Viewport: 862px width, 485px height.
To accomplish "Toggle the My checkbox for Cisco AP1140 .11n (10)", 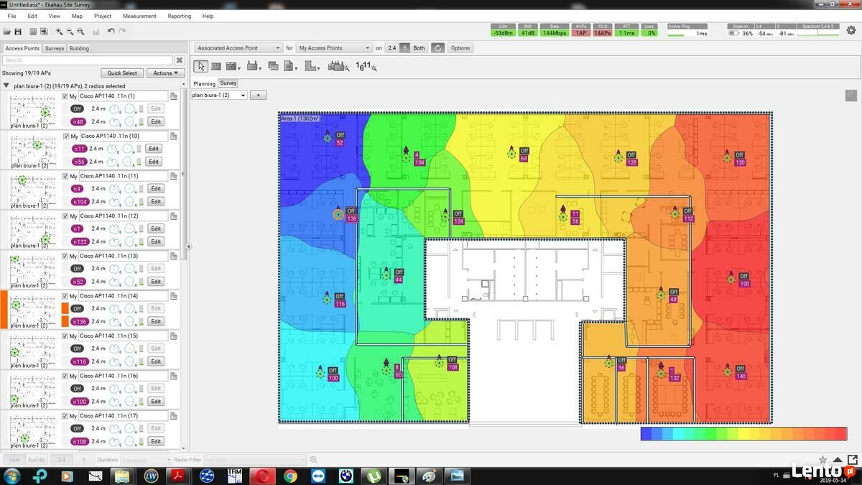I will coord(66,137).
